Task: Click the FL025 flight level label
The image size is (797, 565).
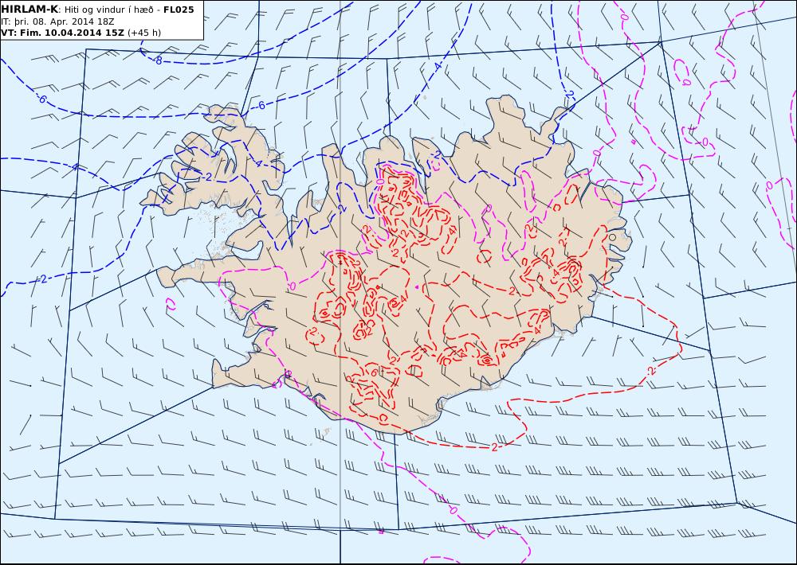Action: click(x=179, y=10)
